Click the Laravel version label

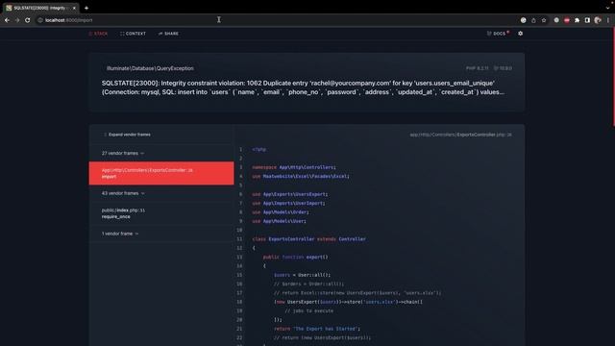tap(503, 68)
